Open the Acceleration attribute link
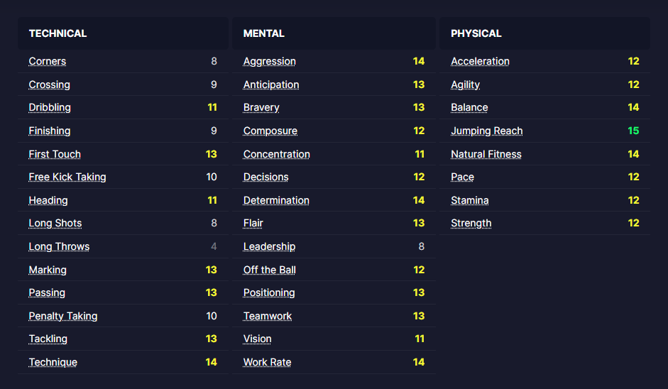Viewport: 668px width, 389px height. [x=480, y=61]
